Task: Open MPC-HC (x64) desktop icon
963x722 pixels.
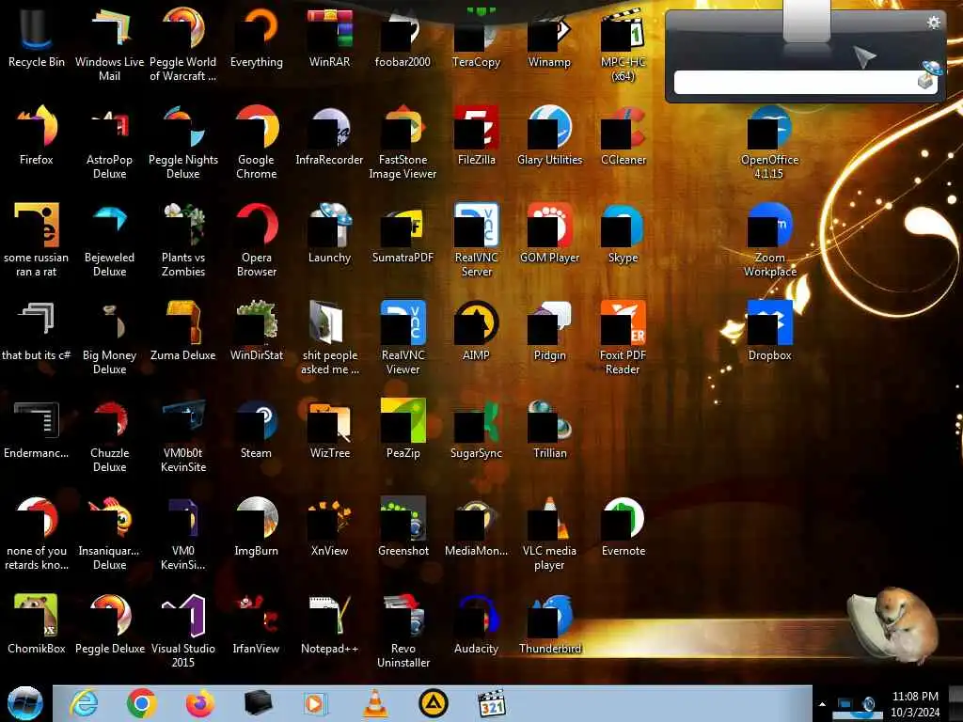Action: point(623,43)
